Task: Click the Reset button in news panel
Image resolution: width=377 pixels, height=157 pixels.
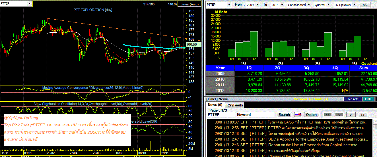Action: point(353,99)
